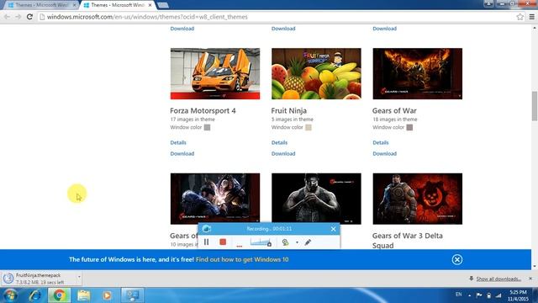
Task: Click the recorder app logo icon
Action: point(206,229)
